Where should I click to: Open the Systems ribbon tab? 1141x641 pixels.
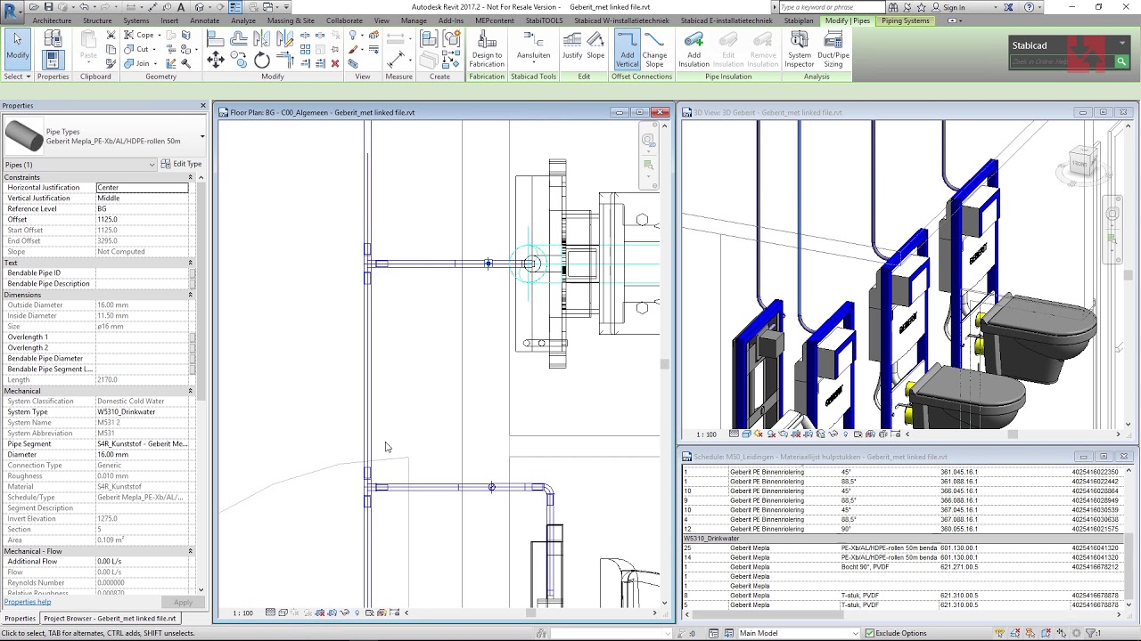click(135, 20)
